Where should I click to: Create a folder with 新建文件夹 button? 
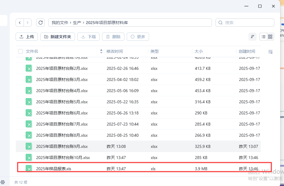[58, 37]
